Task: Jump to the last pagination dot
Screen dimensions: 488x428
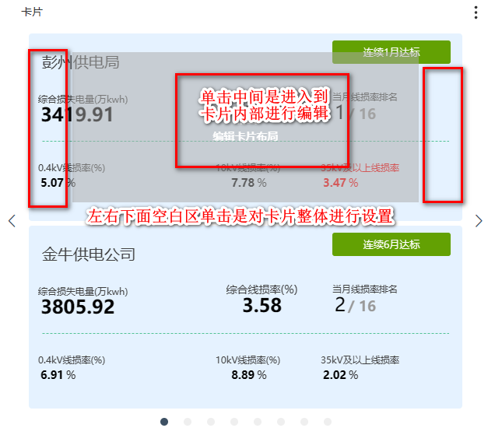Action: click(328, 422)
